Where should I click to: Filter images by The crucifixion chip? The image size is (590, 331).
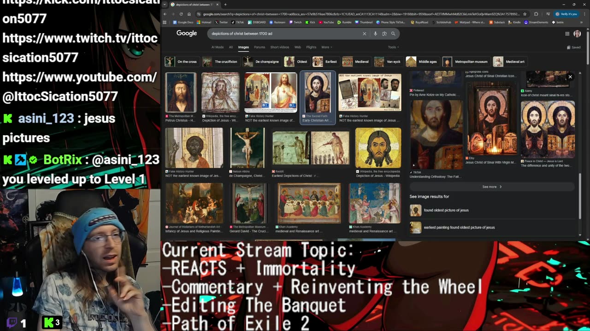[221, 62]
